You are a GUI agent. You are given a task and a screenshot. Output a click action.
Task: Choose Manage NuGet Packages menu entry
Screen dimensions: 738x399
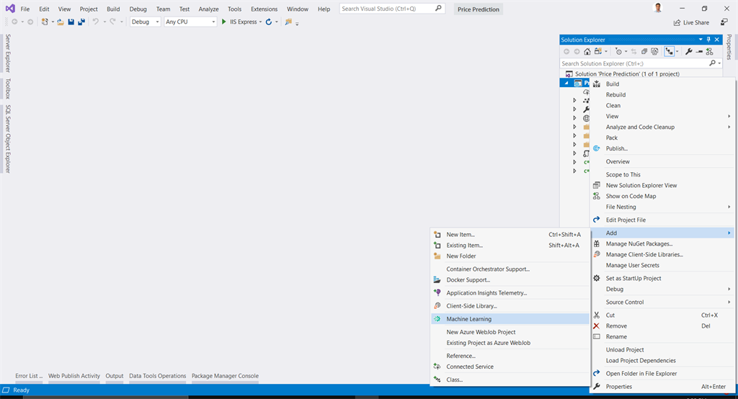639,243
